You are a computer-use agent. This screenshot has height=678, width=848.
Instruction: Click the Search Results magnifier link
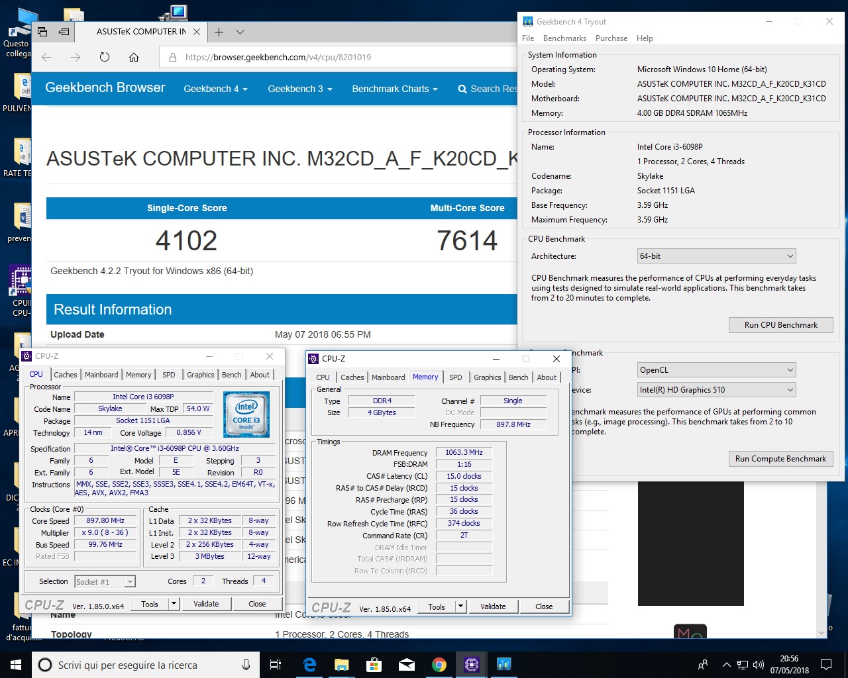(488, 89)
